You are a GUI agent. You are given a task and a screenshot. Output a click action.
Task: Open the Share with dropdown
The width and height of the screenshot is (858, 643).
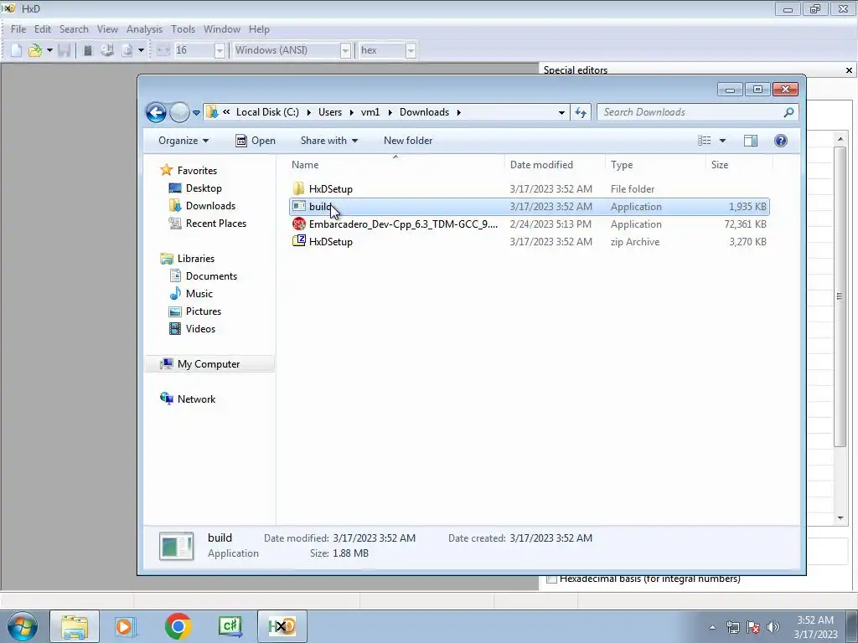pyautogui.click(x=328, y=141)
